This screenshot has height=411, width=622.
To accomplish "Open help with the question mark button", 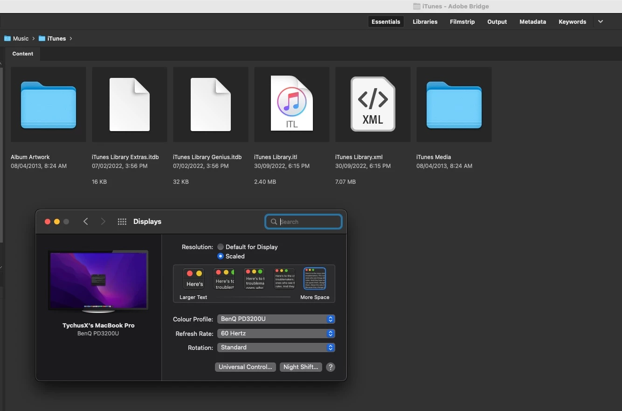I will click(331, 367).
